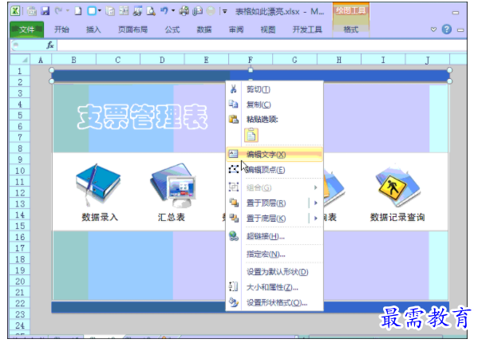Choose 置于底层(K) Send to Back
The width and height of the screenshot is (478, 343).
tap(266, 218)
